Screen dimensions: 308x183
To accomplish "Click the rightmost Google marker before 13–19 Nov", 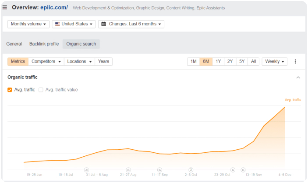I will (x=243, y=169).
